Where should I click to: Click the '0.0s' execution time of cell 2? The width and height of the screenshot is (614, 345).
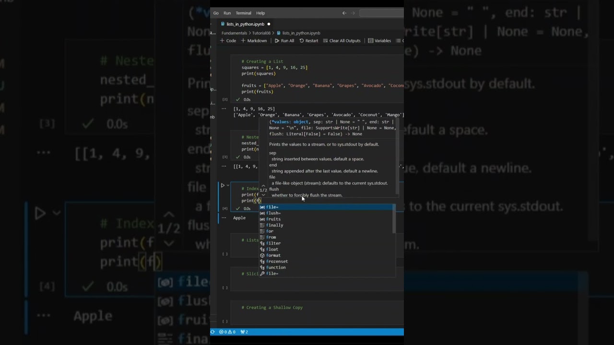[247, 100]
